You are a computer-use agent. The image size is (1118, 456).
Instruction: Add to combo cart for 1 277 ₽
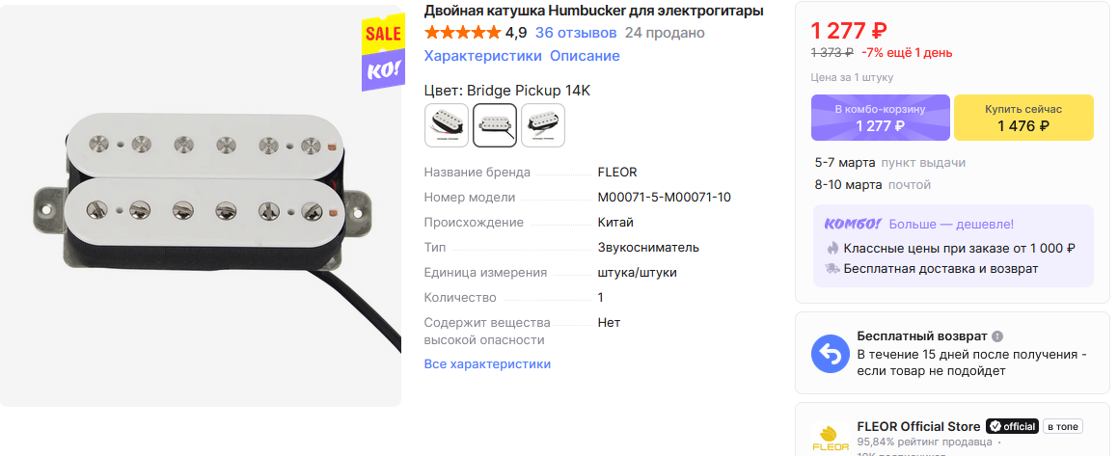(881, 118)
